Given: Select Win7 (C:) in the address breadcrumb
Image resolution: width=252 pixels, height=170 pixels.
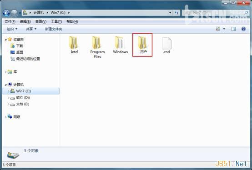Looking at the screenshot, I should point(58,13).
